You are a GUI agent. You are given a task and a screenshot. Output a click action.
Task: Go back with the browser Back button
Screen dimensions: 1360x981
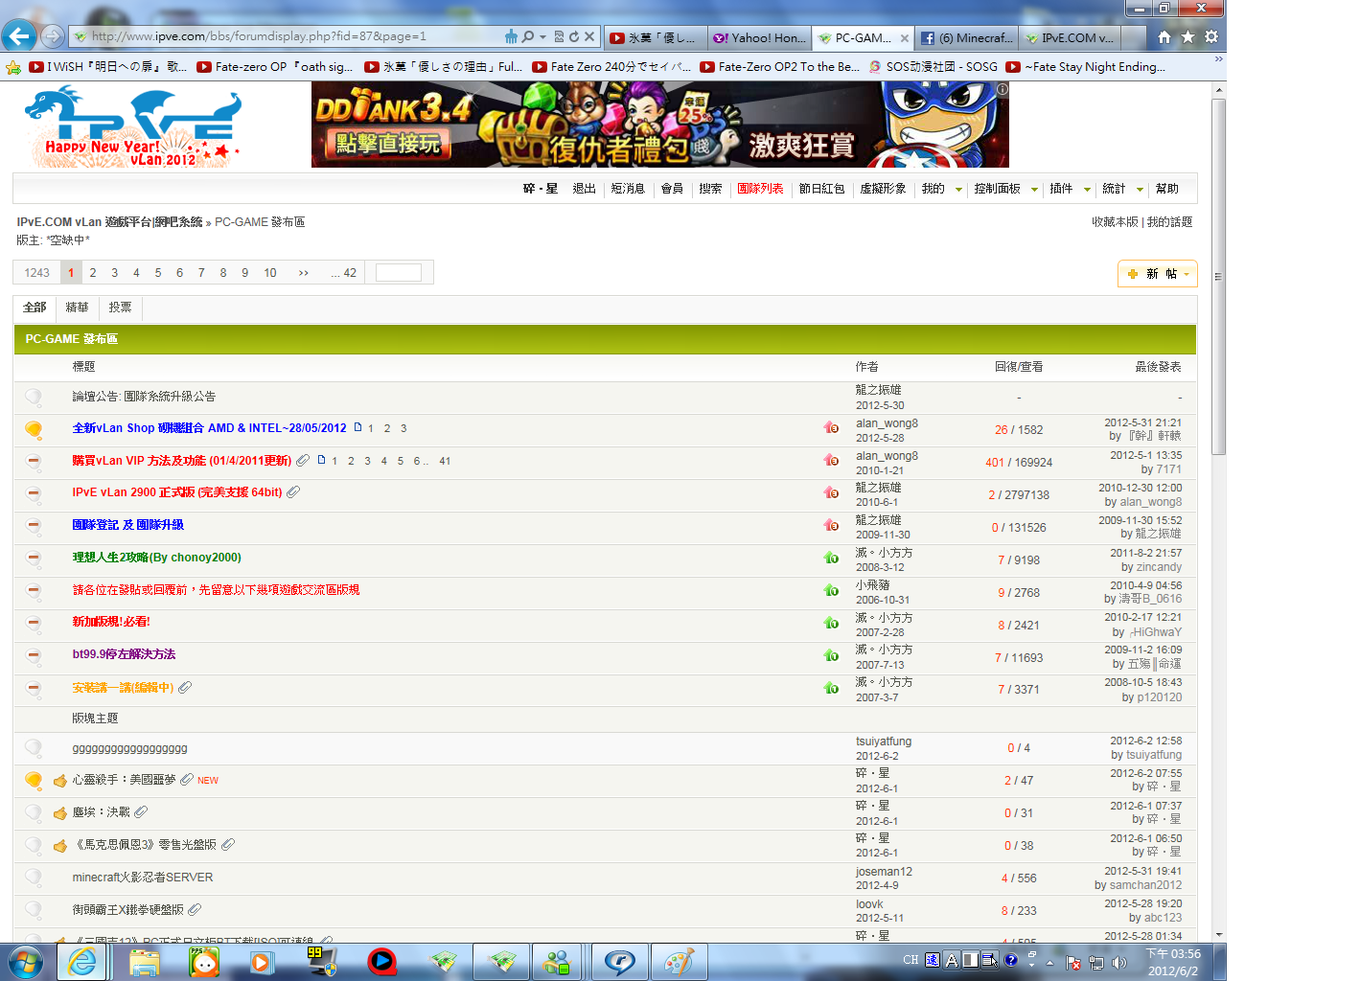(x=19, y=36)
